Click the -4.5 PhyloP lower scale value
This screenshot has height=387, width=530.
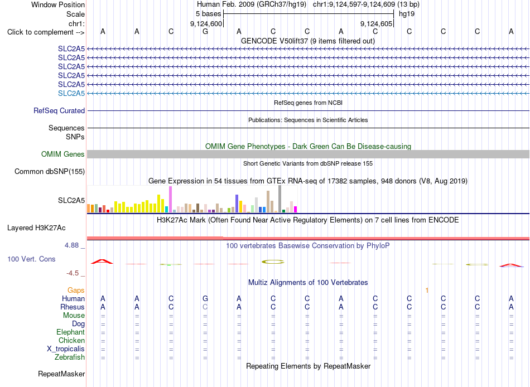click(73, 273)
